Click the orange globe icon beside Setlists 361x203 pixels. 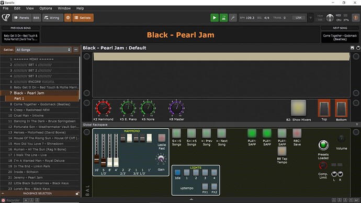(x=68, y=18)
